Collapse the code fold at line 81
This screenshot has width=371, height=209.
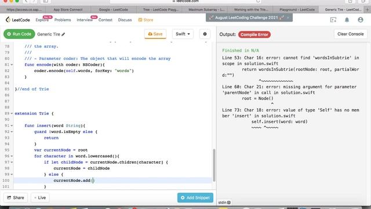pos(12,64)
